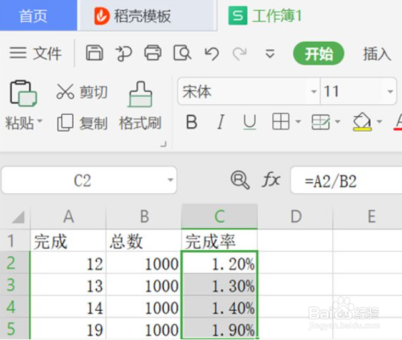Image resolution: width=402 pixels, height=340 pixels.
Task: Click cell containing 完成率
Action: (220, 240)
